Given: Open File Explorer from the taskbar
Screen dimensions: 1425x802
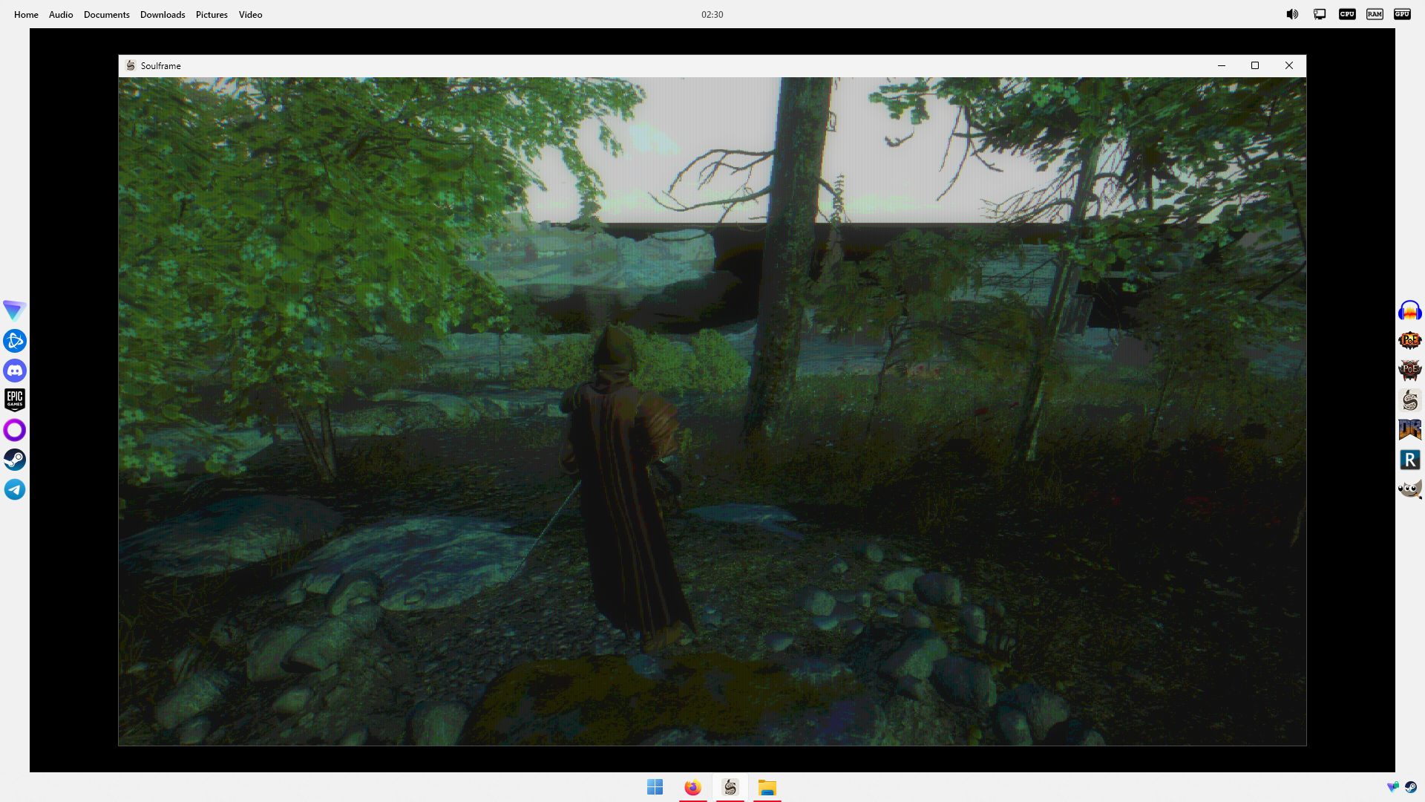Looking at the screenshot, I should point(767,787).
